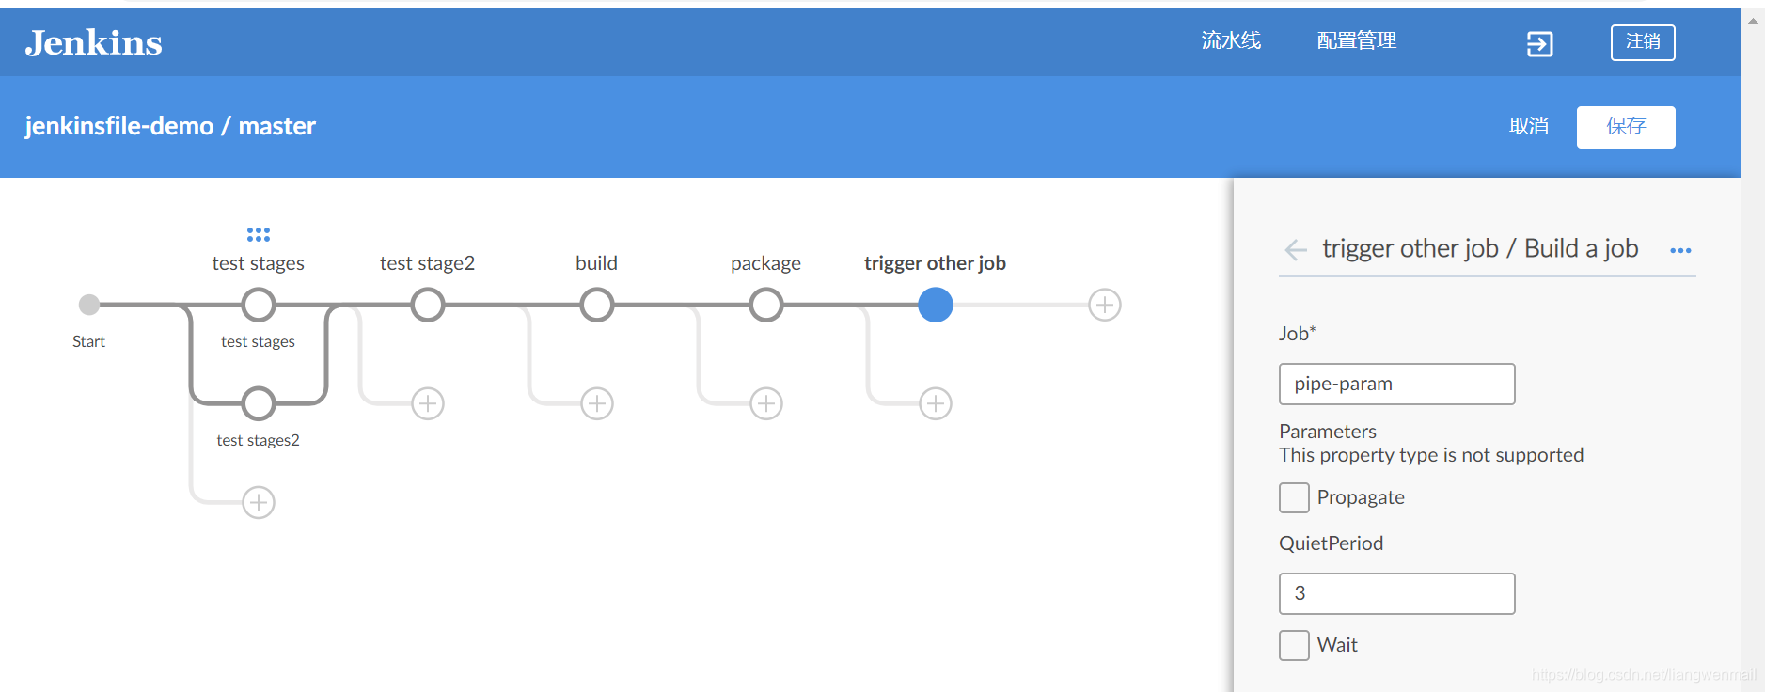1765x692 pixels.
Task: Click the package stage label
Action: (766, 263)
